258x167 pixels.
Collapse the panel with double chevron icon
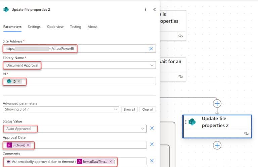(155, 9)
